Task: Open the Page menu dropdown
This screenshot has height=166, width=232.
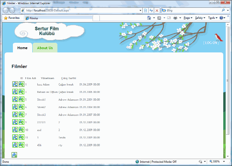Action: [188, 18]
